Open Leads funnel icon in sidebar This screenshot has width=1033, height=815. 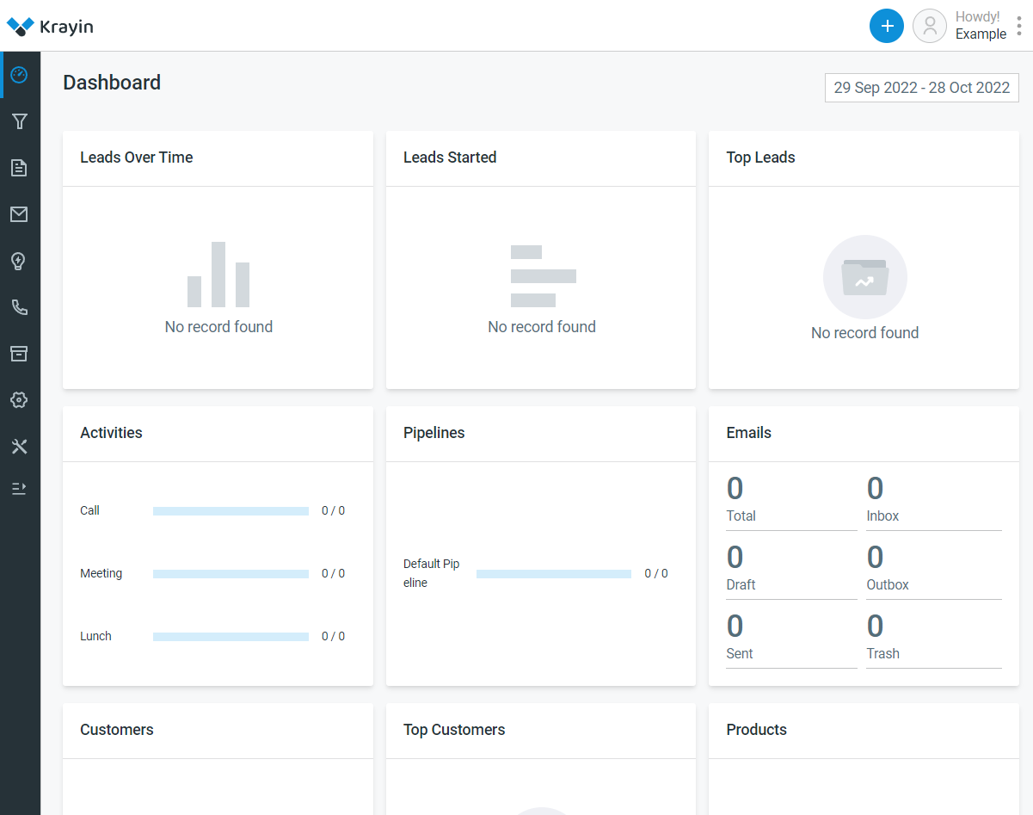click(x=19, y=121)
